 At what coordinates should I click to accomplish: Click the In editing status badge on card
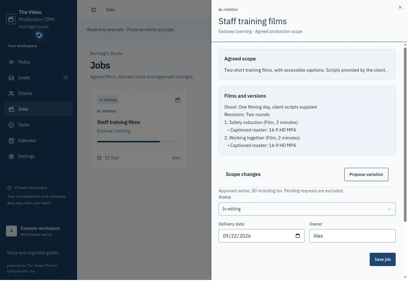[x=108, y=100]
